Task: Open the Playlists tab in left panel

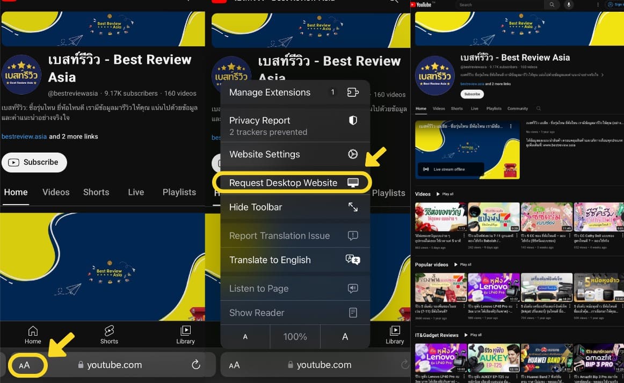Action: [179, 192]
